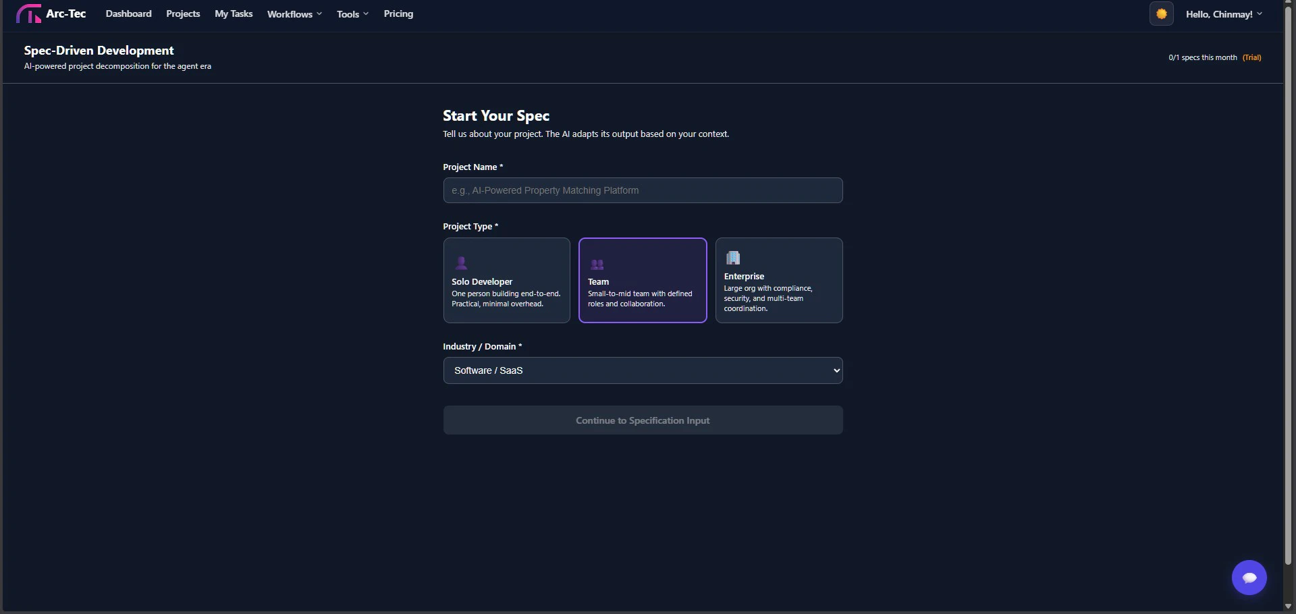The height and width of the screenshot is (614, 1296).
Task: Select the Solo Developer project type card
Action: tap(507, 280)
